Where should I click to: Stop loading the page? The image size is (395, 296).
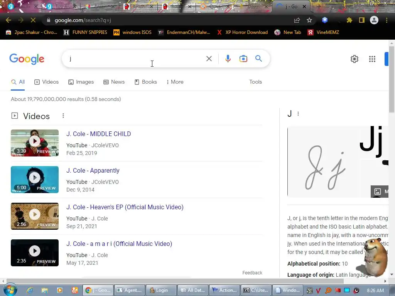[33, 20]
